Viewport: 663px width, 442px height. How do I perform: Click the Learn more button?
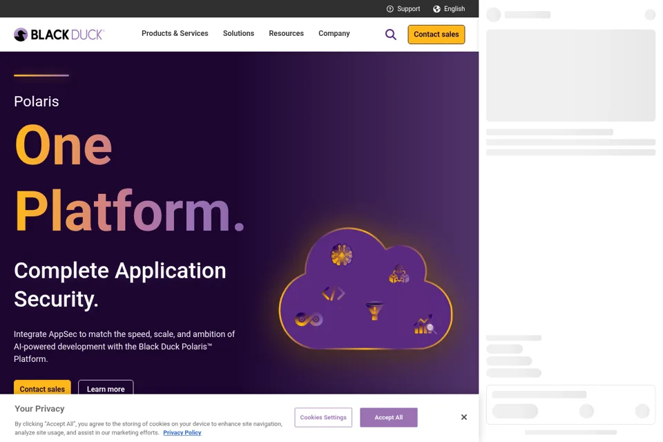pyautogui.click(x=106, y=387)
